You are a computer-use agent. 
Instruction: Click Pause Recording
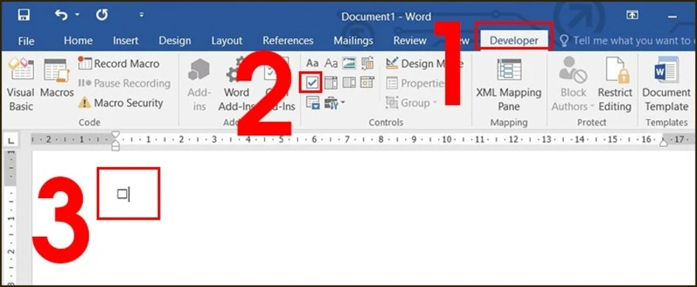tap(124, 83)
